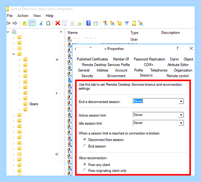Delete object with the red X icon
This screenshot has height=182, width=201.
[58, 23]
